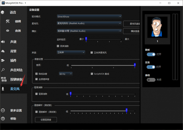Click the microphone icon beside 麦克风
Image resolution: width=183 pixels, height=130 pixels.
3,89
